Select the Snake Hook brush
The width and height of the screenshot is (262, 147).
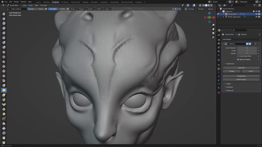pos(4,95)
